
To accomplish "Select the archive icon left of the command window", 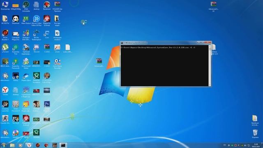I will 99,62.
